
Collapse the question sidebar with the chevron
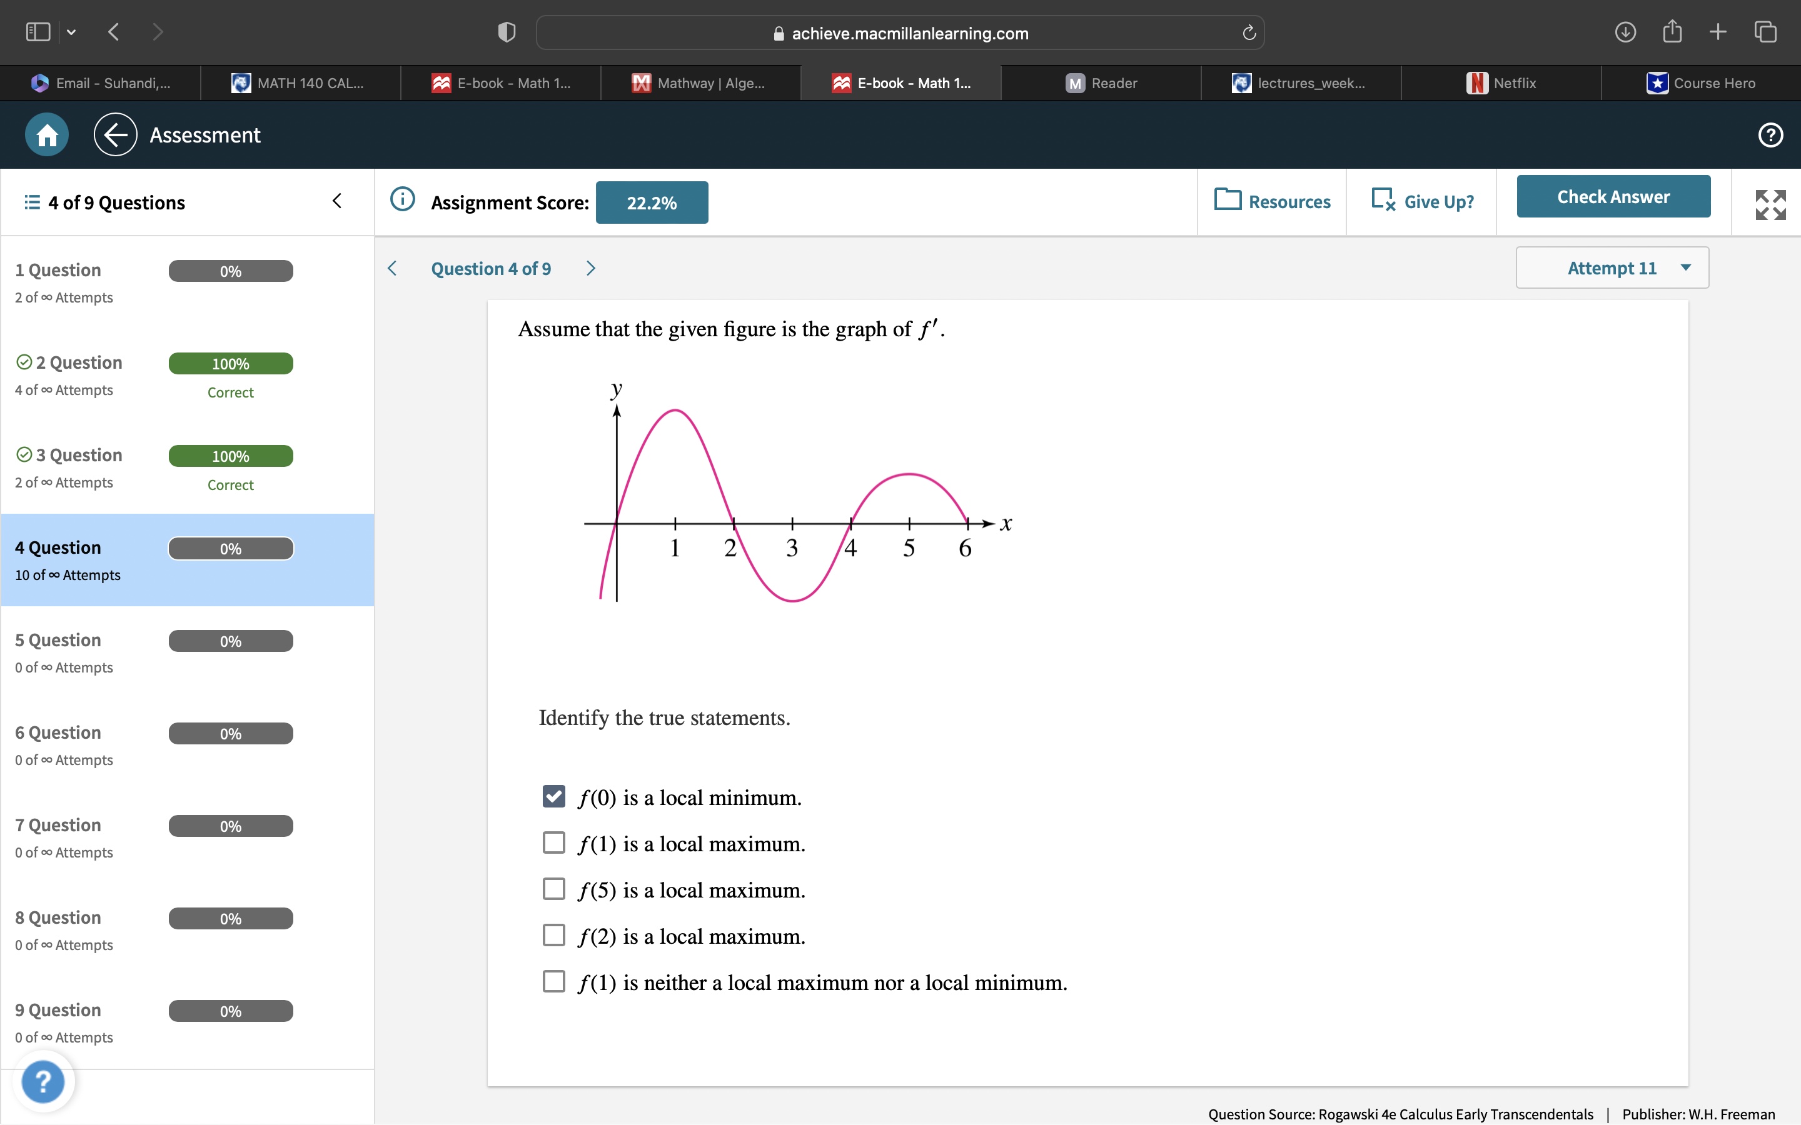pyautogui.click(x=336, y=200)
